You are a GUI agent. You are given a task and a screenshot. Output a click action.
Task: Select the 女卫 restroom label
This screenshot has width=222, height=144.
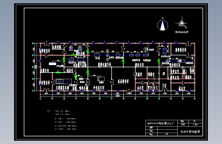(156, 88)
